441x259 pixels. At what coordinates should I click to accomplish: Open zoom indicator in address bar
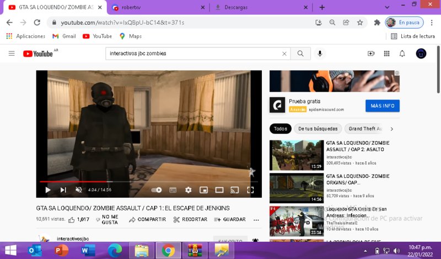pos(332,23)
